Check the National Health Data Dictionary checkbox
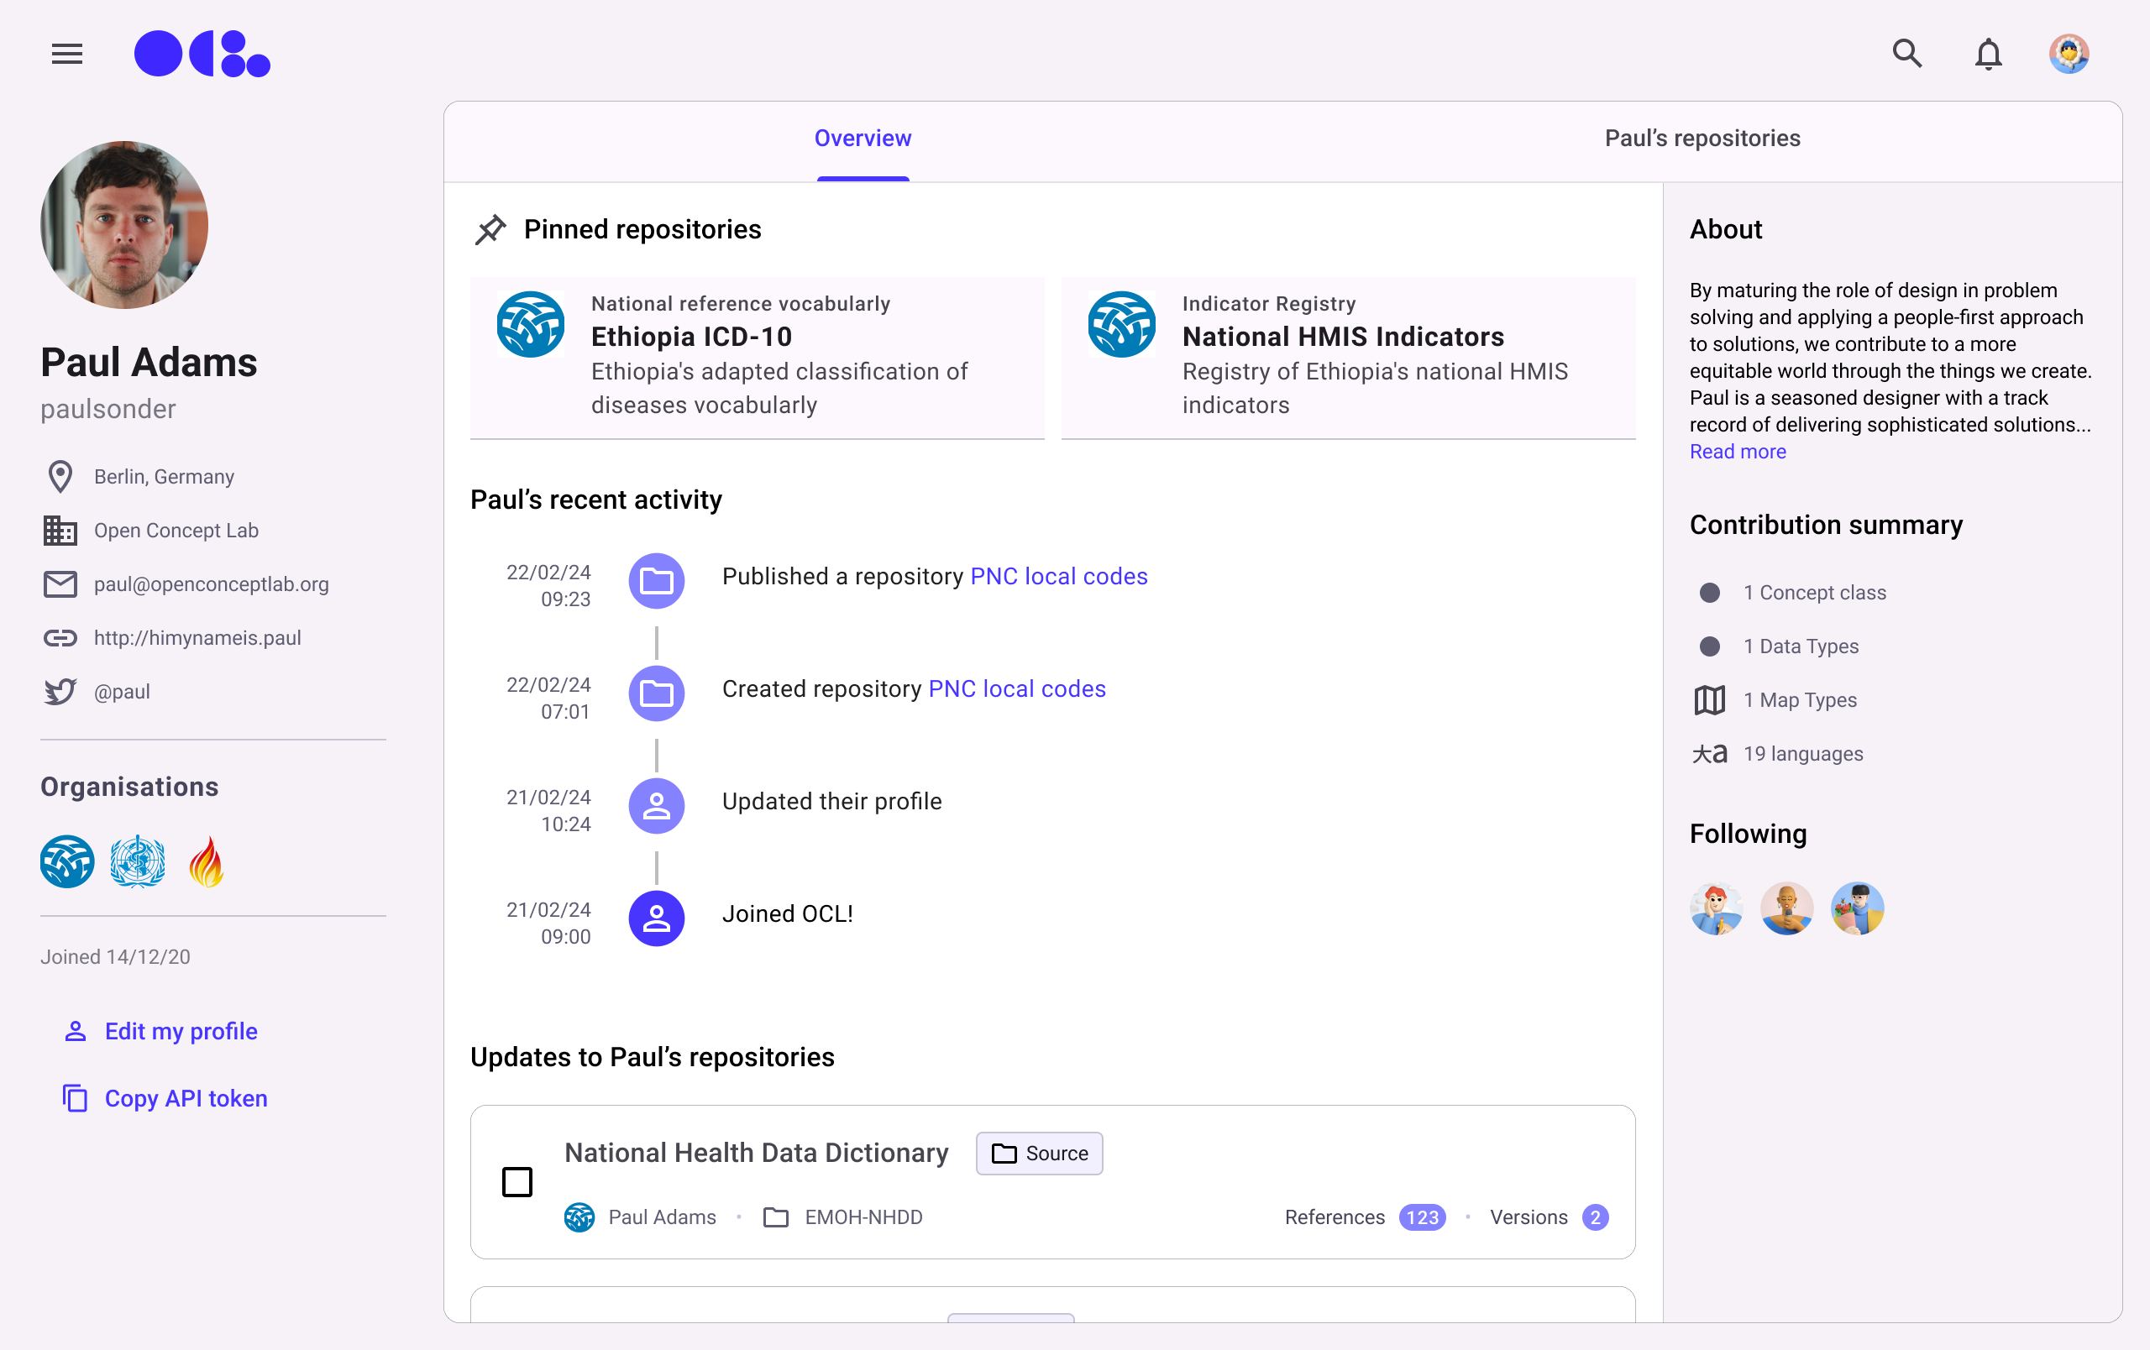 pos(517,1181)
